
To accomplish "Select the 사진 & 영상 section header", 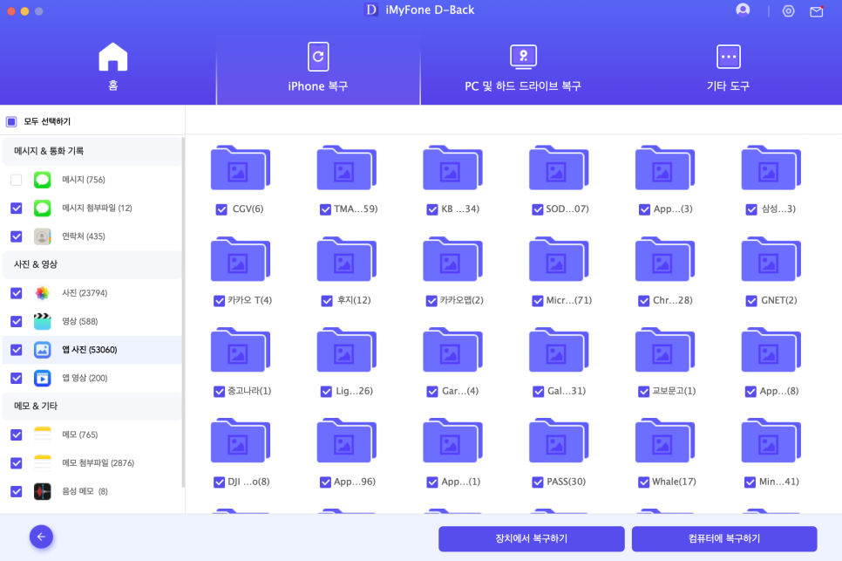I will [x=92, y=264].
